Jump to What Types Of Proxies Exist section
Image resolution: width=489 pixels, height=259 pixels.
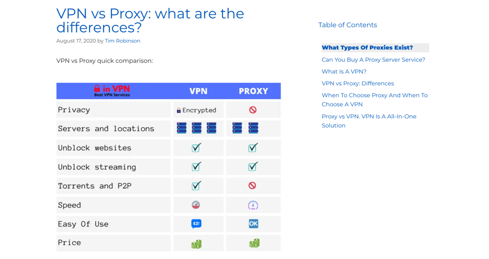click(367, 48)
